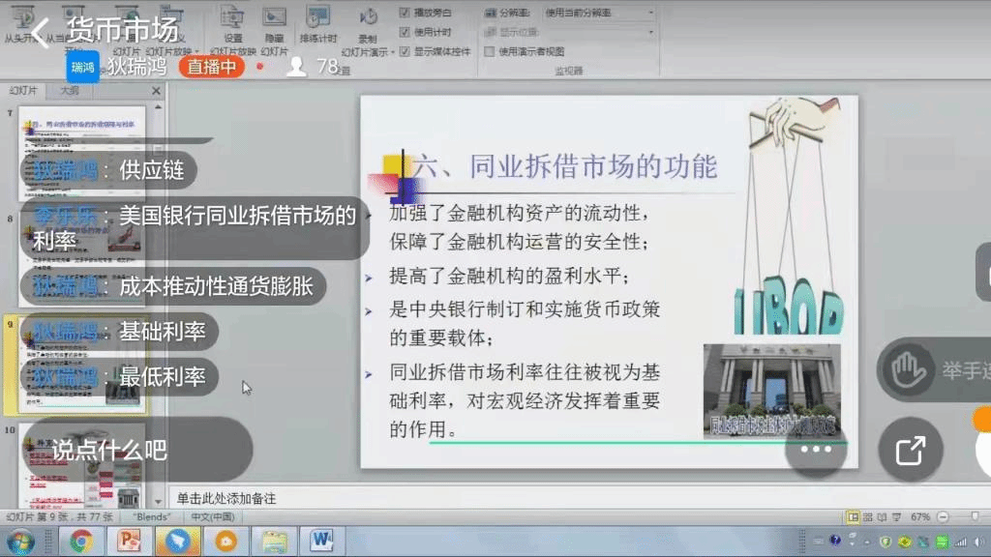The width and height of the screenshot is (991, 557).
Task: Tap the 举手 raise-hand label
Action: pos(966,370)
